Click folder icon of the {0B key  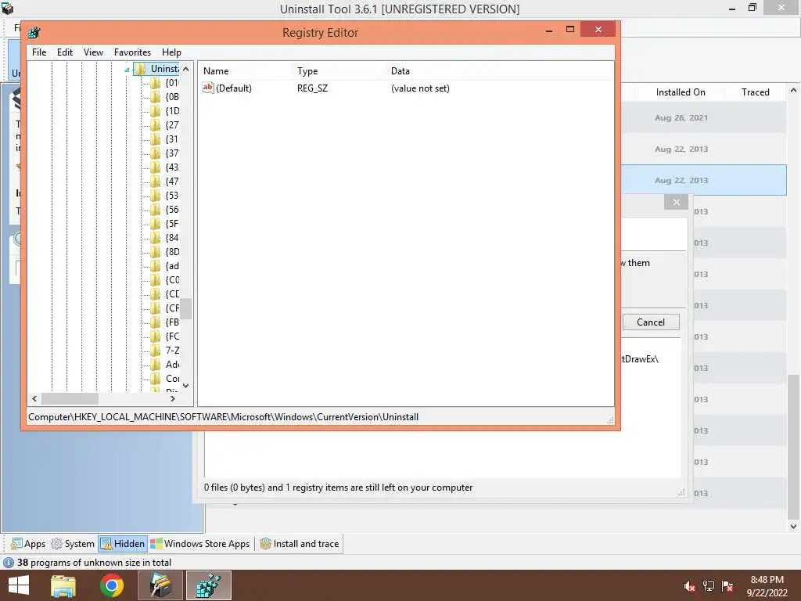tap(156, 96)
